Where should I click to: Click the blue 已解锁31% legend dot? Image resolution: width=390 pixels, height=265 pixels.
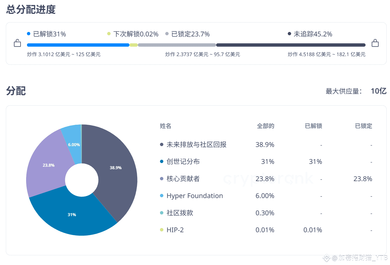click(x=29, y=34)
